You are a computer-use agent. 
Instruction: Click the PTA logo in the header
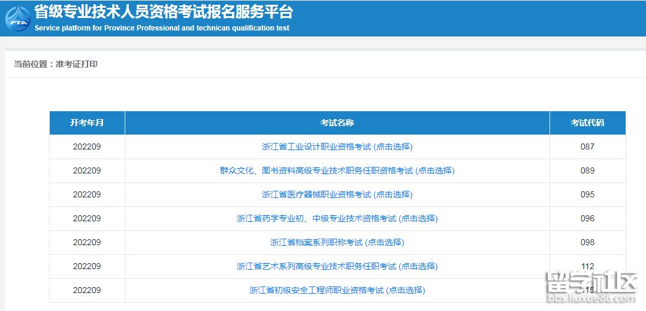(18, 18)
